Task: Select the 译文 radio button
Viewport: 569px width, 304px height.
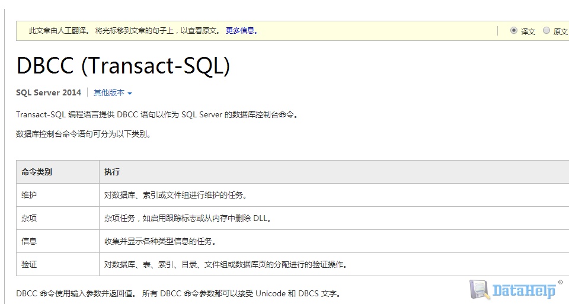Action: [513, 30]
